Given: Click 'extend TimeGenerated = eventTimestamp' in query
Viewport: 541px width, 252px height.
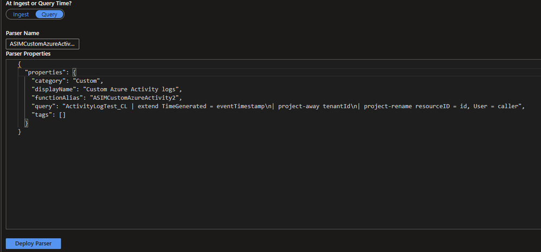Looking at the screenshot, I should 201,106.
